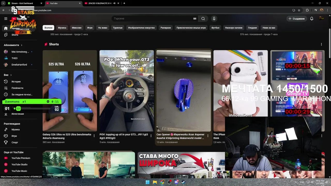Open История in the sidebar
This screenshot has width=331, height=186.
(x=16, y=82)
